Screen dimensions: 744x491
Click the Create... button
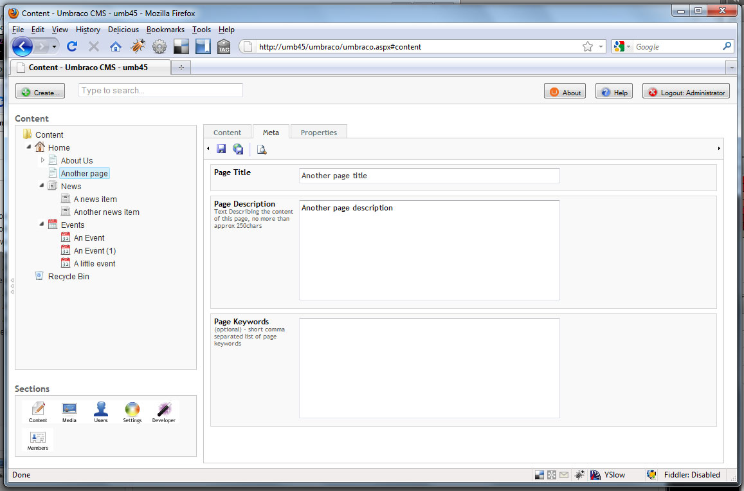[41, 92]
